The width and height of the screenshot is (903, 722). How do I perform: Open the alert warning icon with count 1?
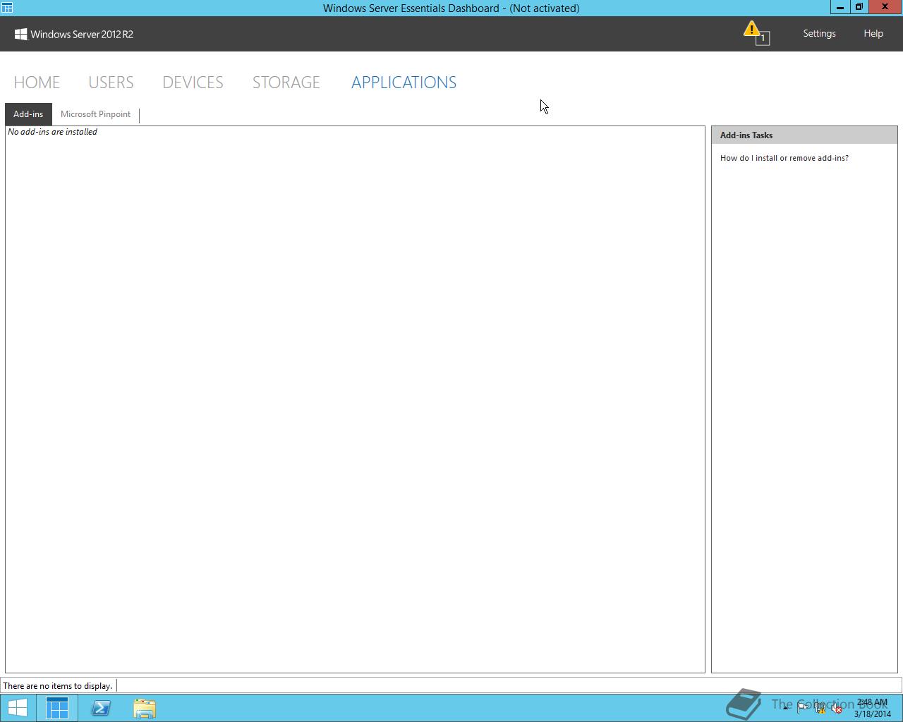[x=756, y=32]
